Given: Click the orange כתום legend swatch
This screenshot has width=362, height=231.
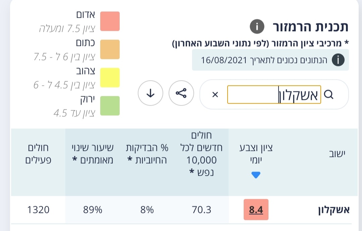Looking at the screenshot, I should pos(110,49).
